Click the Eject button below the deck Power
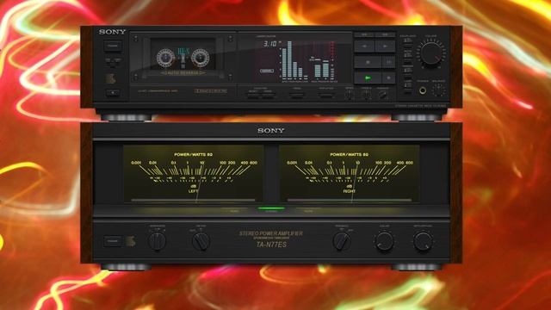The height and width of the screenshot is (310, 551). pyautogui.click(x=113, y=93)
